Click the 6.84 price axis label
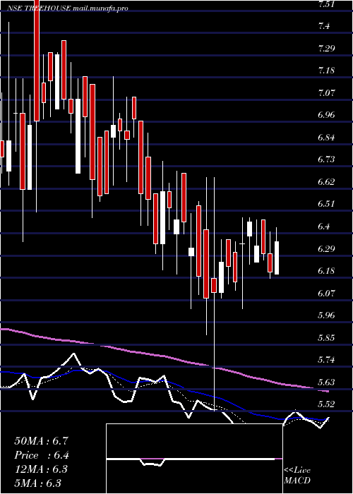 click(x=328, y=137)
